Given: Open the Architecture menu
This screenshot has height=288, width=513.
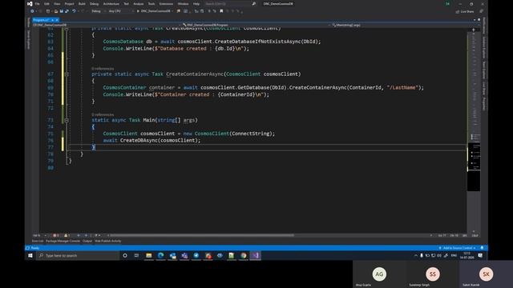Looking at the screenshot, I should (x=111, y=4).
